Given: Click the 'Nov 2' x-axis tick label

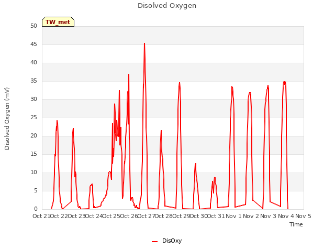Looking at the screenshot, I should 251,216.
